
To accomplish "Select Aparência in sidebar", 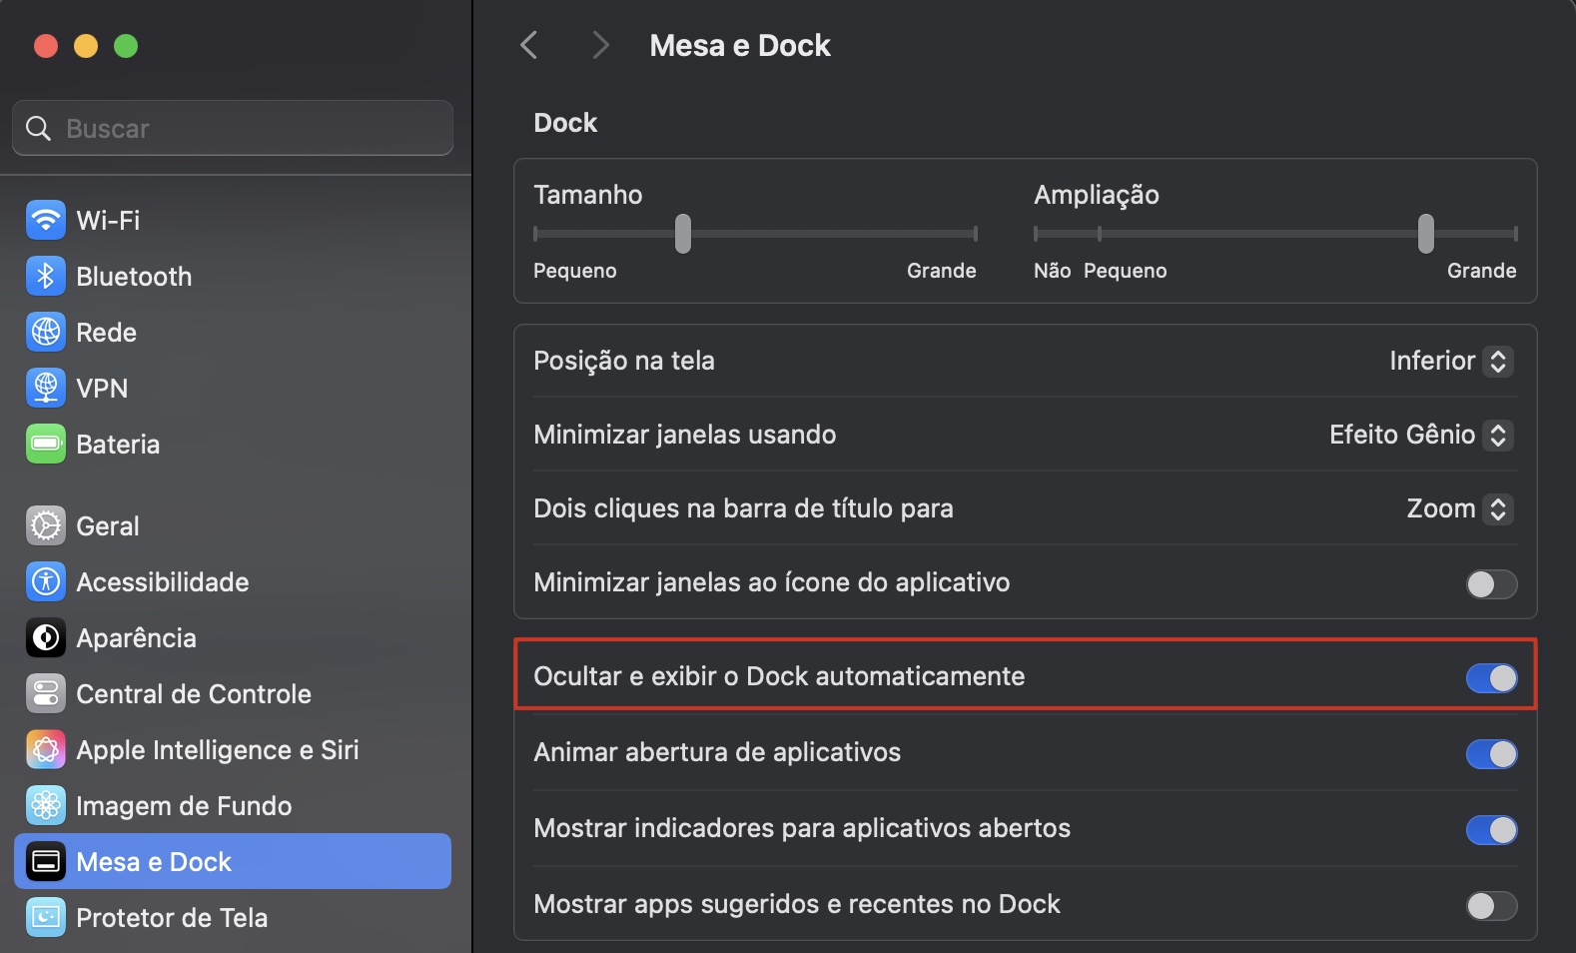I will click(233, 637).
